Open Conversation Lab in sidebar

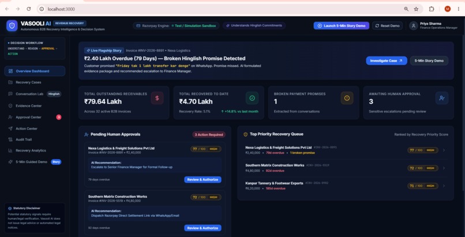coord(35,94)
